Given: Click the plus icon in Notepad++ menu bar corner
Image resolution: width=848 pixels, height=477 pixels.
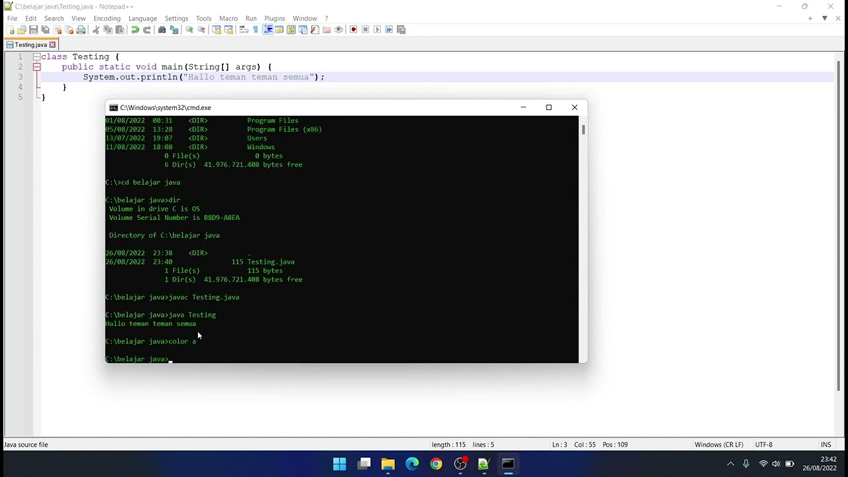Looking at the screenshot, I should [810, 18].
